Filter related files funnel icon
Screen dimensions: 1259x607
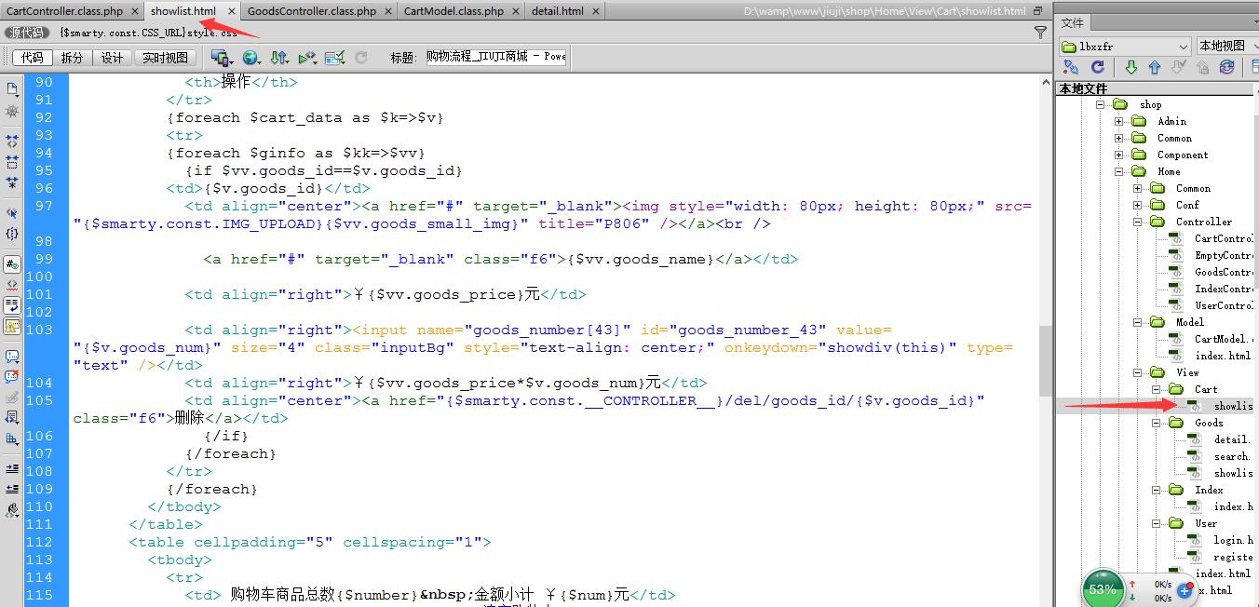[x=1040, y=32]
